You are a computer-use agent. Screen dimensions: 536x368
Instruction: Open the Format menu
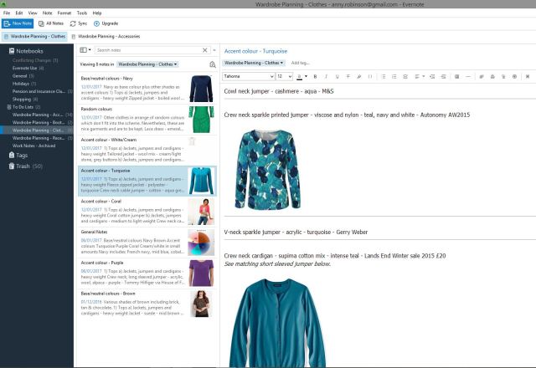point(64,13)
